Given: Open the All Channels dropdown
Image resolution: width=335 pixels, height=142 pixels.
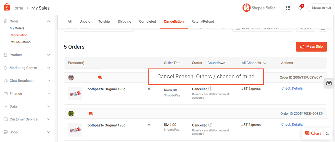Looking at the screenshot, I should [254, 63].
